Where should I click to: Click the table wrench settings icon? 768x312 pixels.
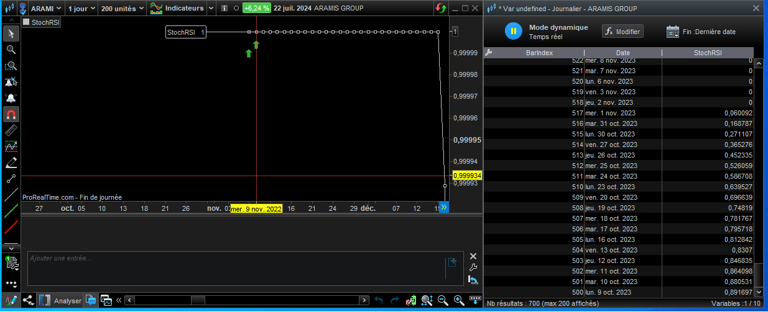coord(489,53)
